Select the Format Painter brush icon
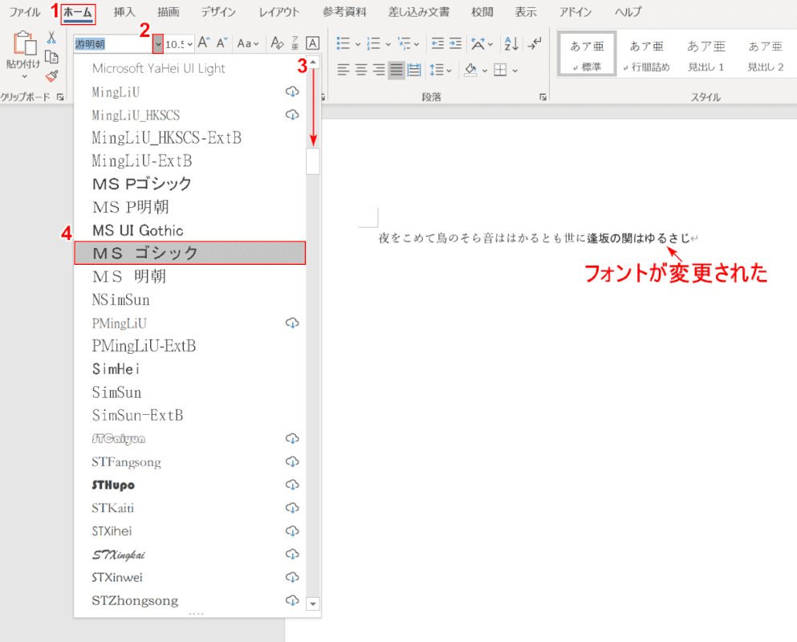 pos(51,75)
